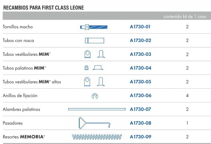Click the Pasadores pin key illustration

tap(95, 123)
